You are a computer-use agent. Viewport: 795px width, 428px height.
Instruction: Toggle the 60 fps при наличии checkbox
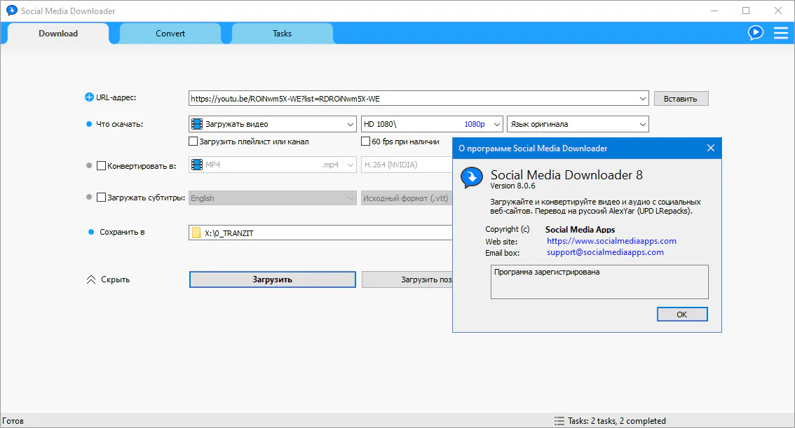coord(366,141)
